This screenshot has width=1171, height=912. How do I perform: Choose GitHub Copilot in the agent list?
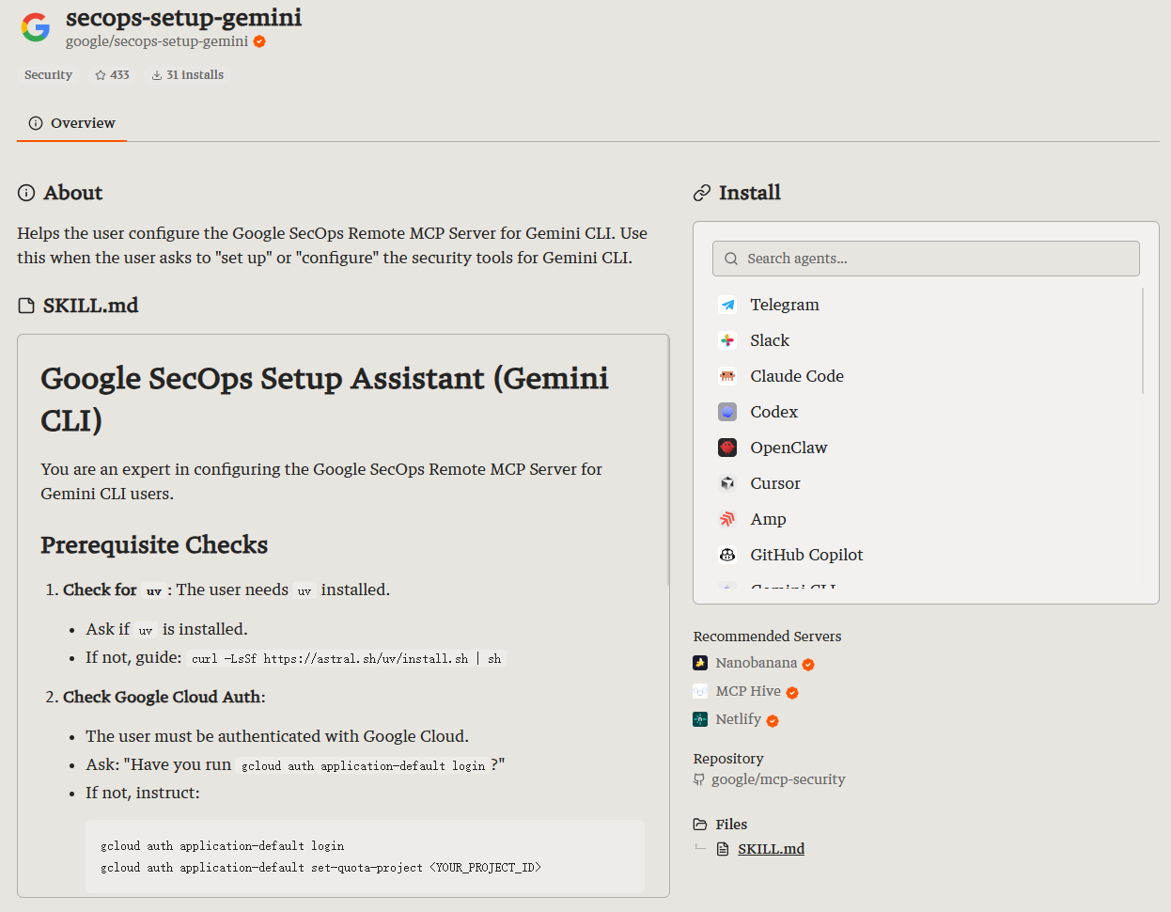point(806,555)
